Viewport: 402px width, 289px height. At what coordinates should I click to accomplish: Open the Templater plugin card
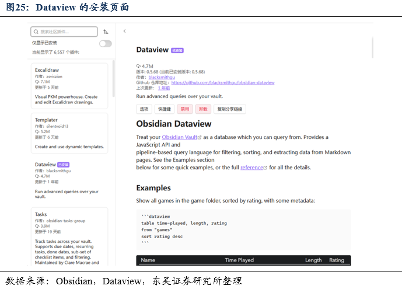coord(69,133)
